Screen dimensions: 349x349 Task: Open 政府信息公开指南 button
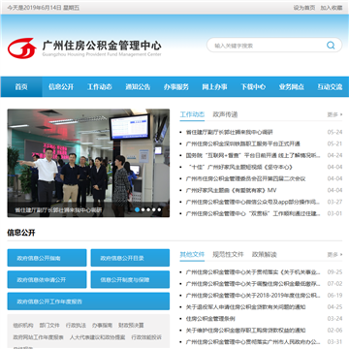coord(47,258)
